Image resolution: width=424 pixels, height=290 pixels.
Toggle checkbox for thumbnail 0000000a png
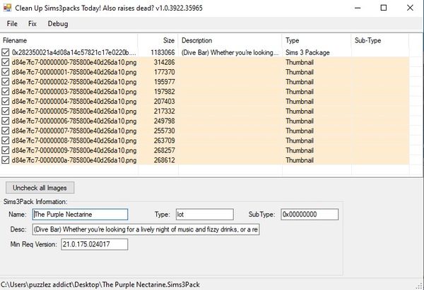pyautogui.click(x=6, y=160)
